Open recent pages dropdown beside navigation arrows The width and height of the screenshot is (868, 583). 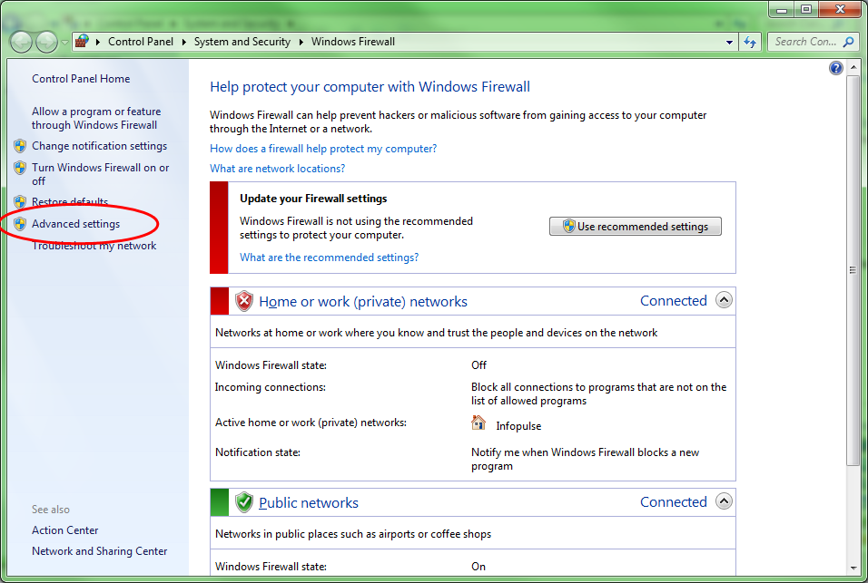click(x=64, y=42)
